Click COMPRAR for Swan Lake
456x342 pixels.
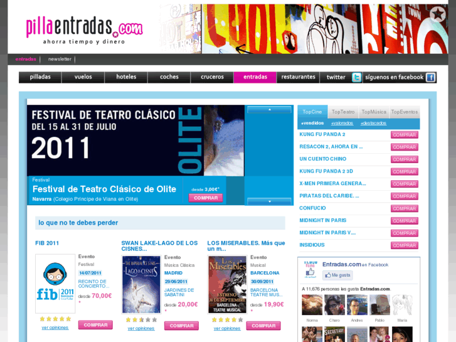coord(181,326)
